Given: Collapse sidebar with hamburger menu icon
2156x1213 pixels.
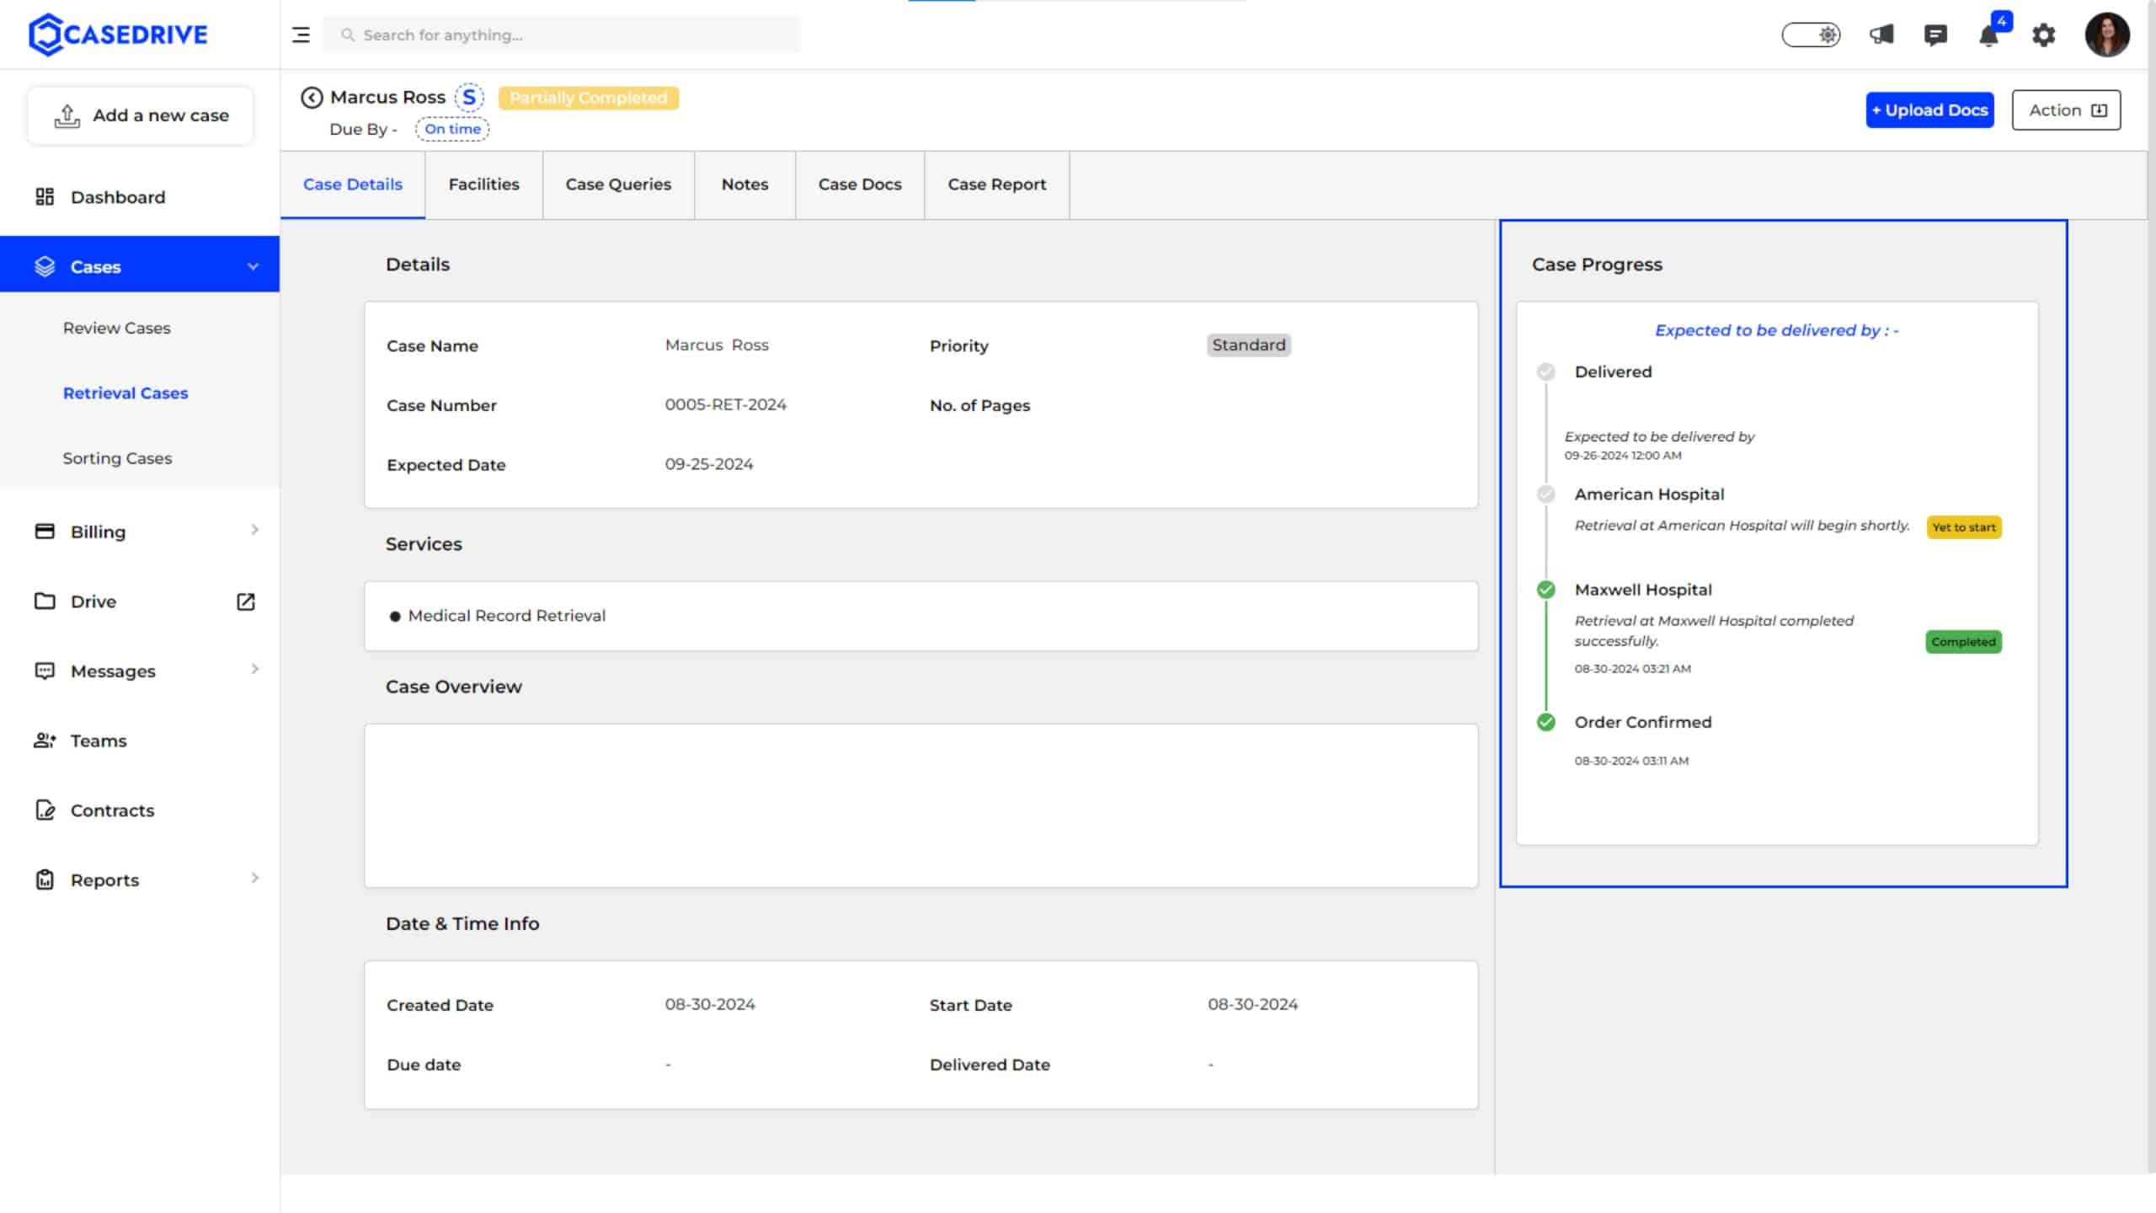Looking at the screenshot, I should [301, 35].
